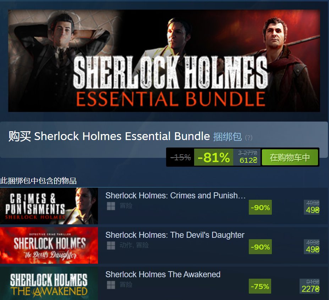Screen dimensions: 329x300
Task: Open Sherlock Holmes The Awakened title
Action: click(x=163, y=274)
